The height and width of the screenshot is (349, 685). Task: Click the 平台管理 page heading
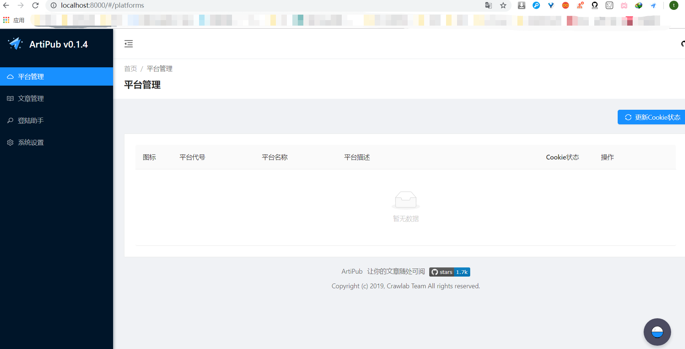click(142, 85)
